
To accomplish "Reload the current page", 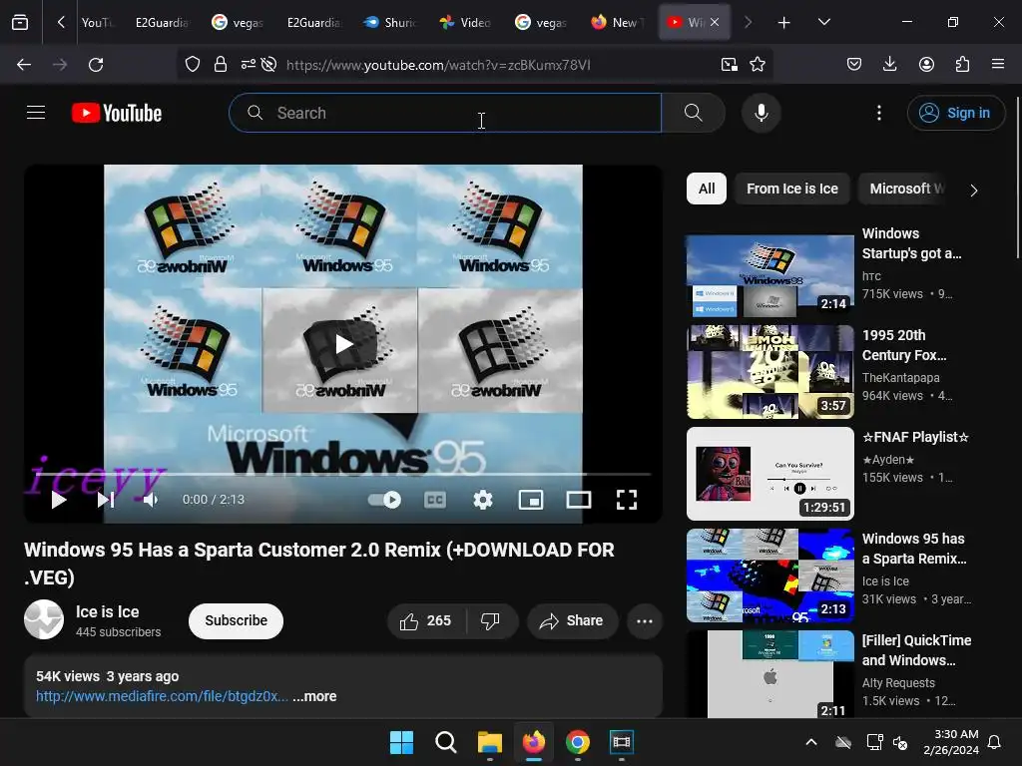I will pos(96,65).
